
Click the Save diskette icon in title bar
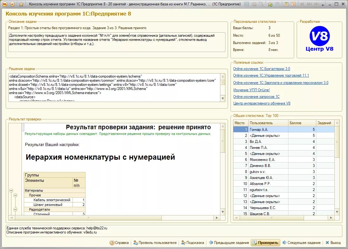point(246,4)
